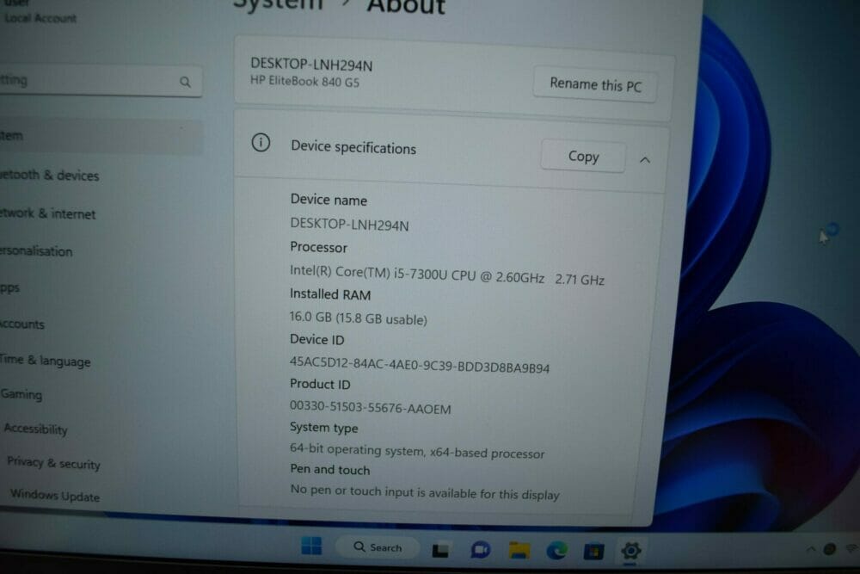Image resolution: width=860 pixels, height=574 pixels.
Task: Select the Intel Core i5-7300U processor text
Action: click(447, 275)
